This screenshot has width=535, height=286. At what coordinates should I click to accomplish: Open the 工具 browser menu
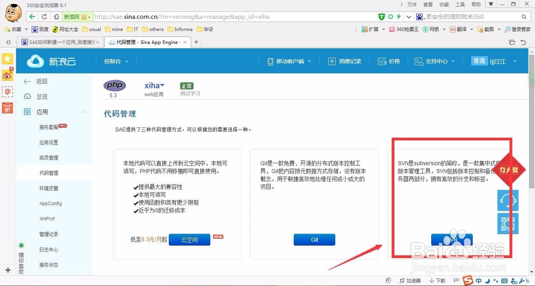(460, 4)
